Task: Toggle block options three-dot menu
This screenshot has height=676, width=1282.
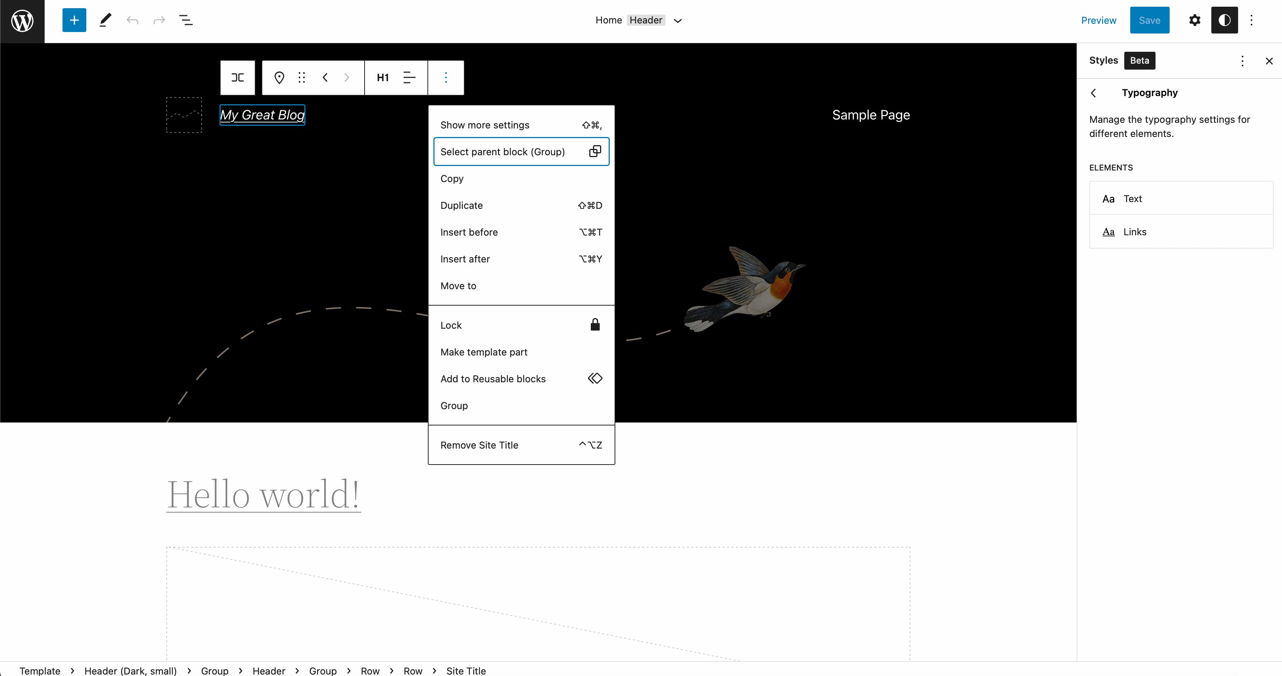Action: 446,78
